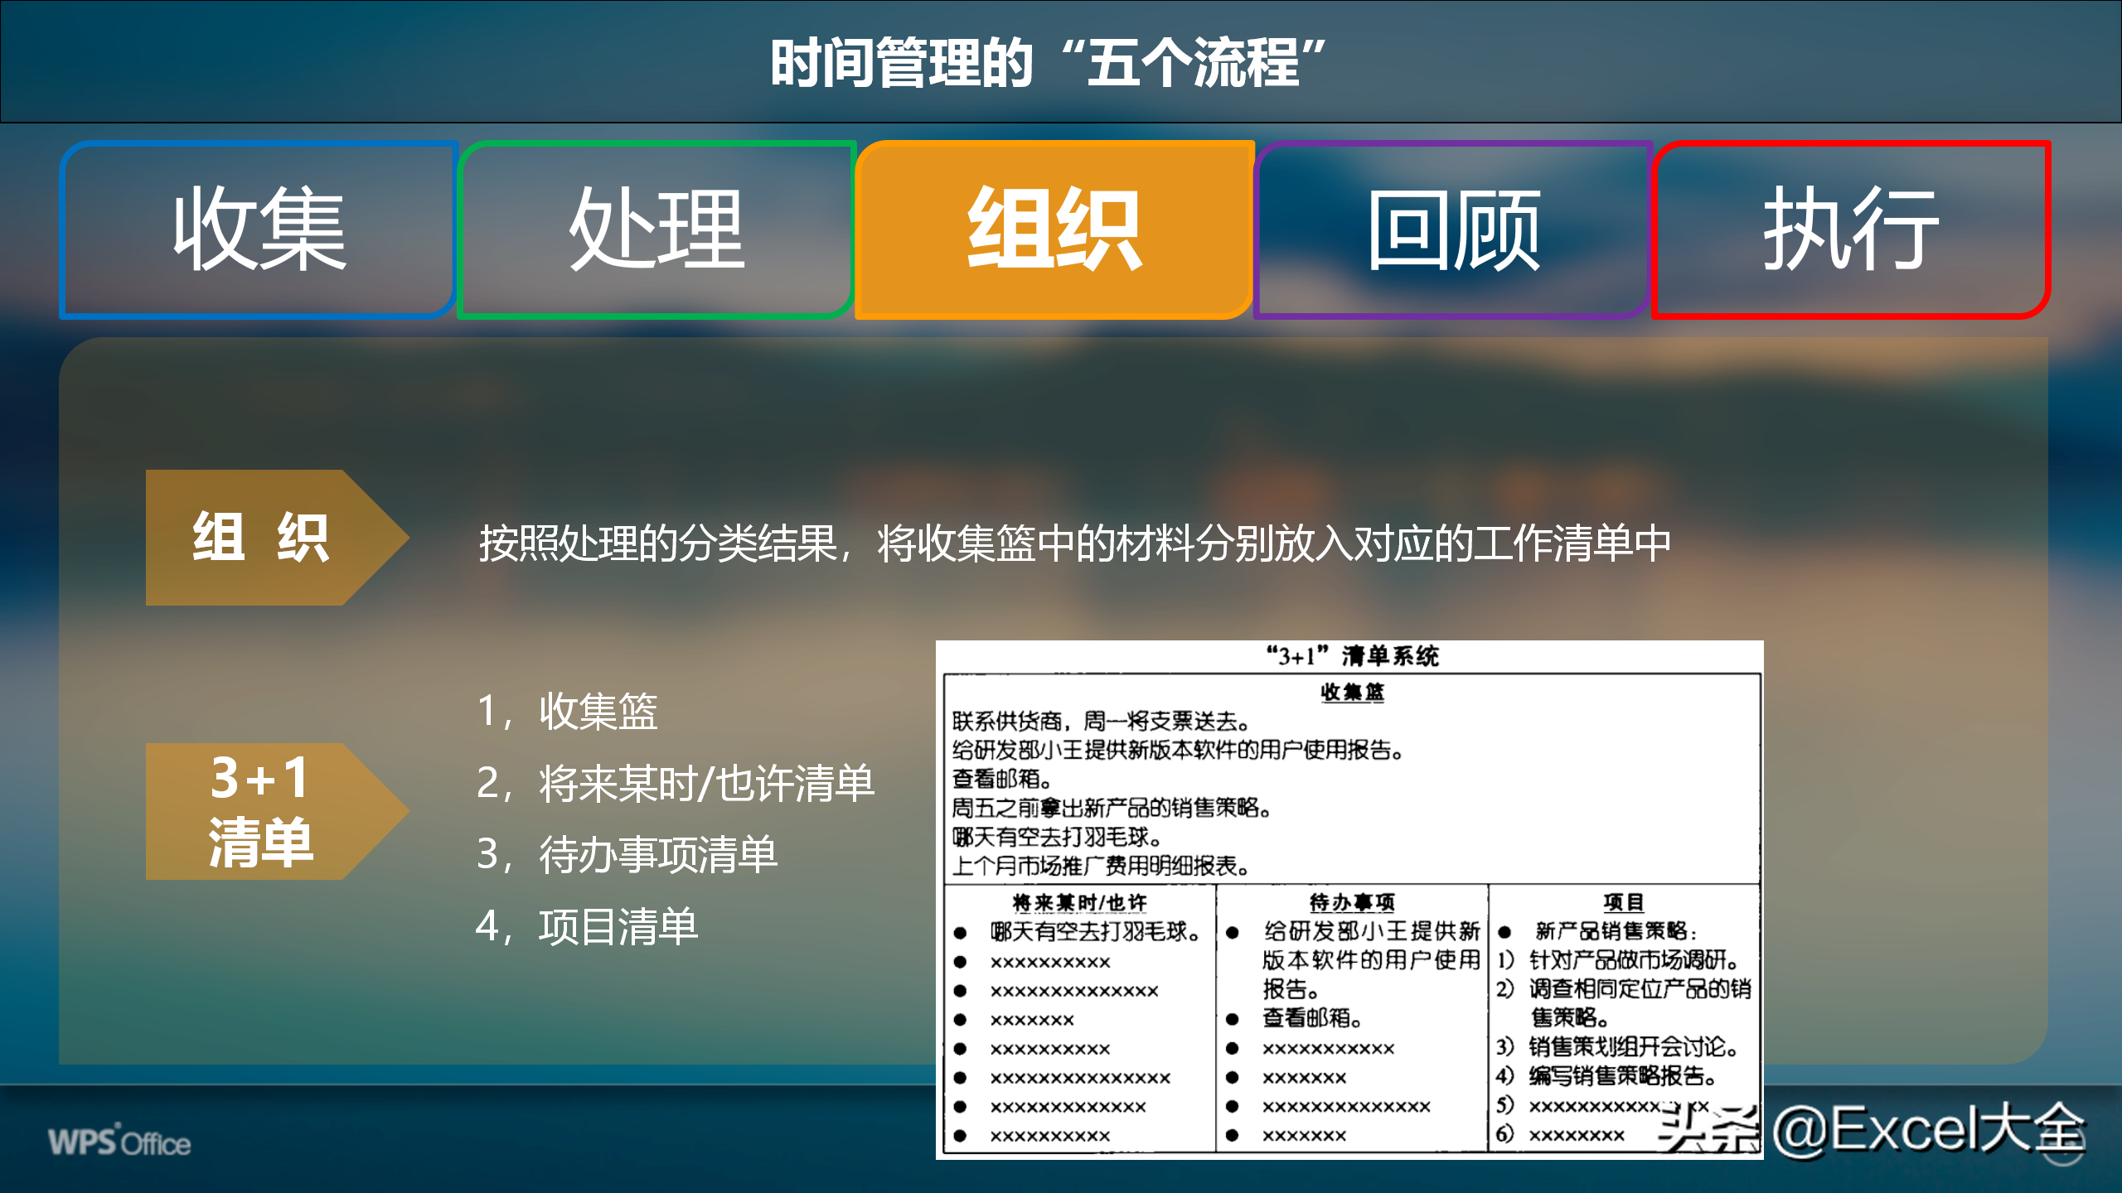Click list item 4，项目清单

click(587, 926)
